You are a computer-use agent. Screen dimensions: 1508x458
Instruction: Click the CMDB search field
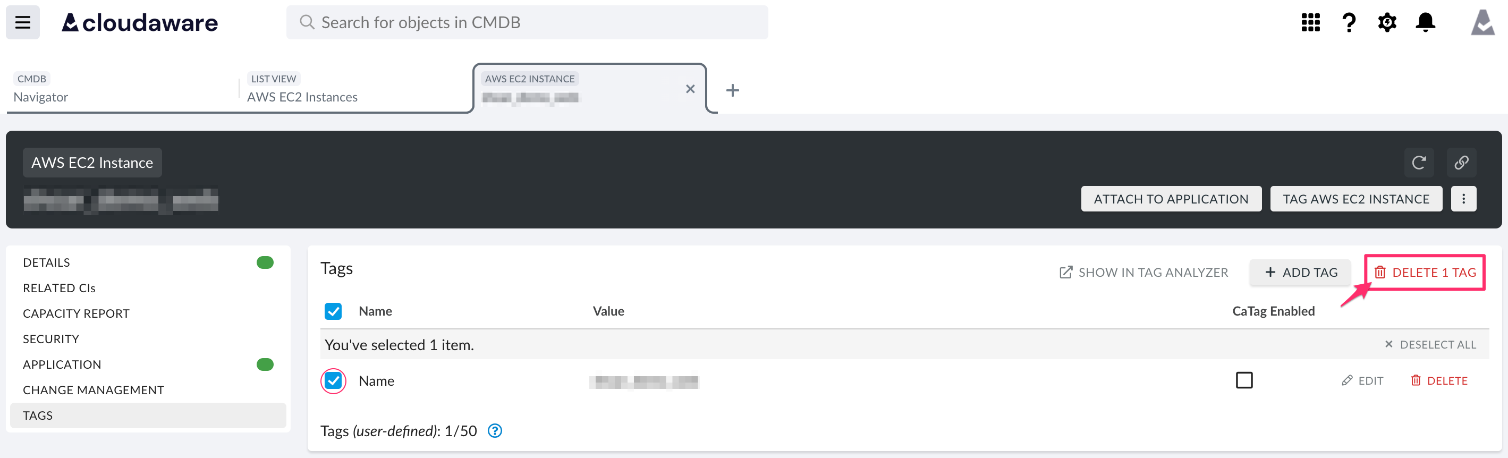coord(527,22)
